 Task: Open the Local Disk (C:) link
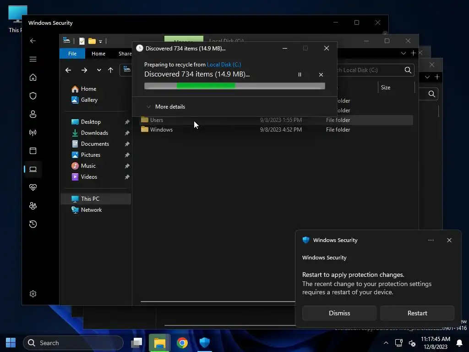[224, 65]
